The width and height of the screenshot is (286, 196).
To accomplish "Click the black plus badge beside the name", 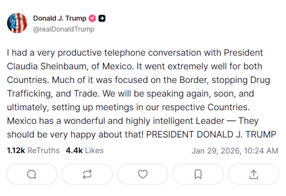I will click(x=102, y=18).
